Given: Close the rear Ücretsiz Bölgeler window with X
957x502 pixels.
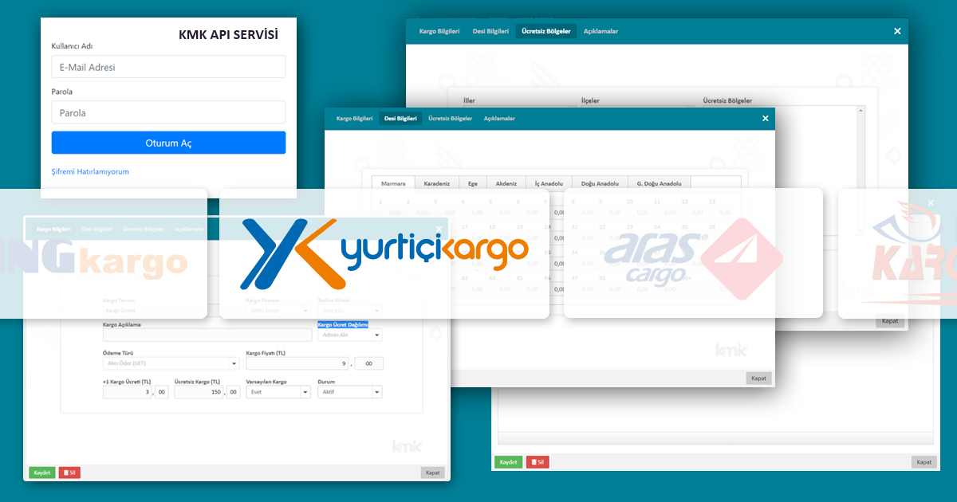Looking at the screenshot, I should (x=897, y=31).
